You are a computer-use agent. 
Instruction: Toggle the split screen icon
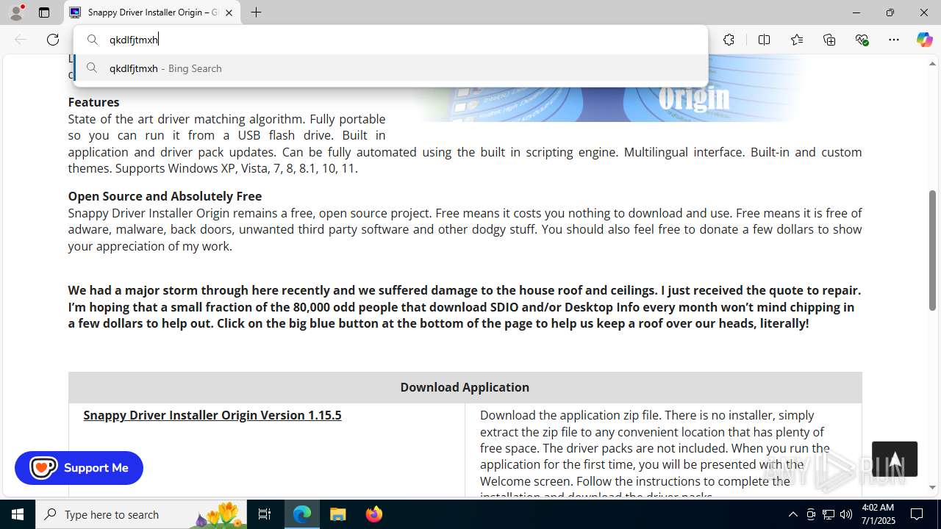[764, 40]
